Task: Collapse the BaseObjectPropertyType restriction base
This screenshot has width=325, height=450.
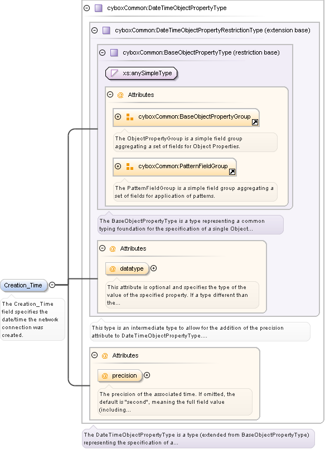Action: (x=103, y=52)
